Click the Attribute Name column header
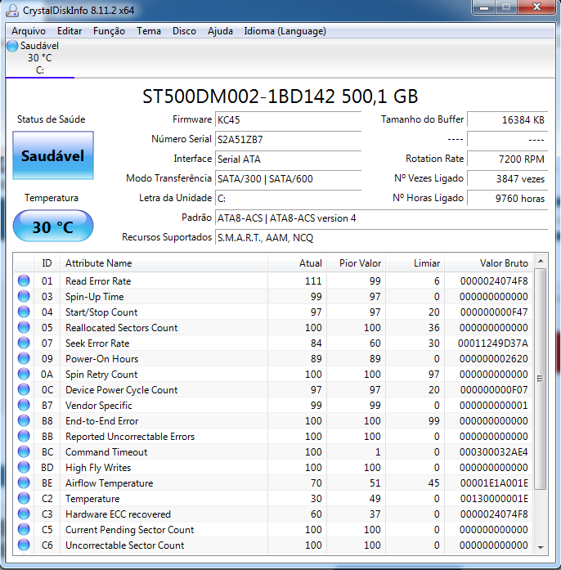The image size is (561, 570). coord(164,263)
